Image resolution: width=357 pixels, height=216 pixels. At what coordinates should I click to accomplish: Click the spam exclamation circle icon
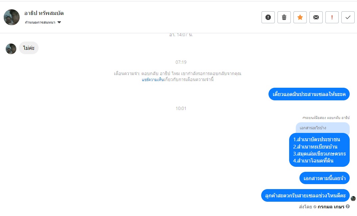click(268, 17)
